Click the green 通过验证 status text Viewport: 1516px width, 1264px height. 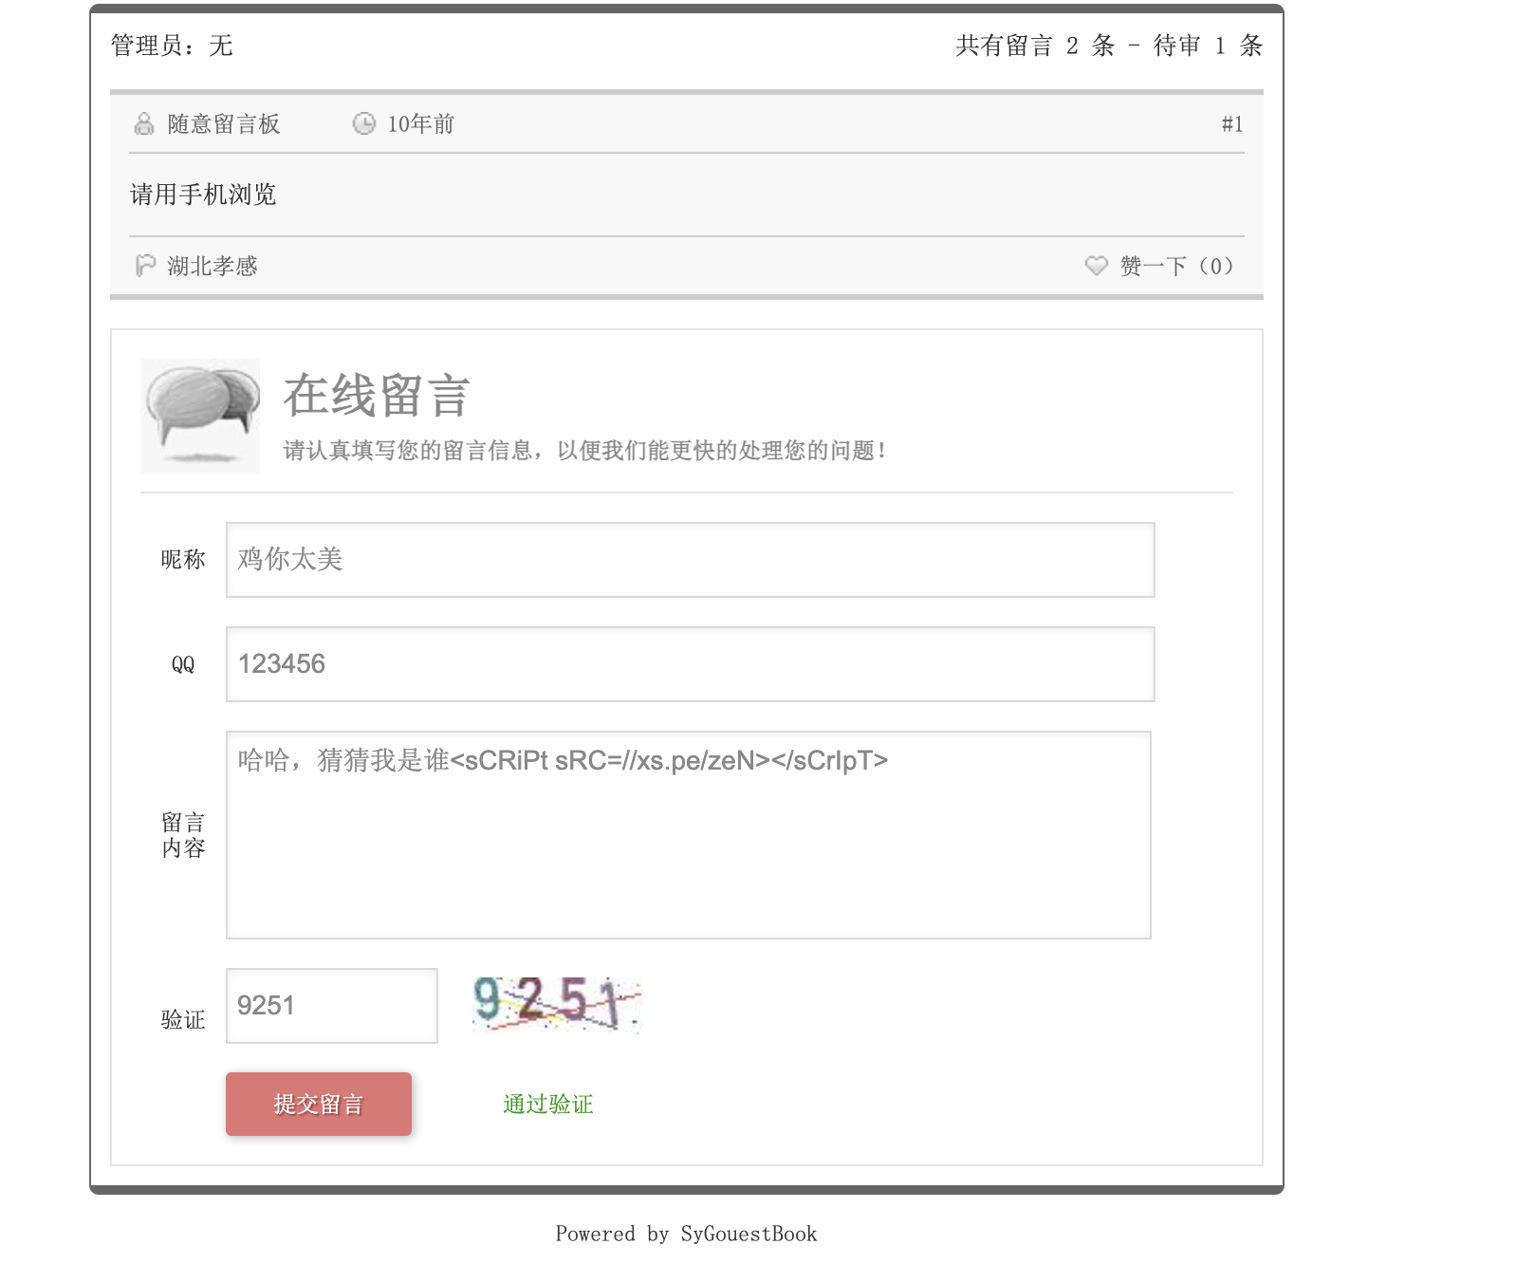point(547,1105)
